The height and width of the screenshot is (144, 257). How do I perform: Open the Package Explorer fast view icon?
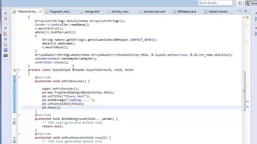6,19
